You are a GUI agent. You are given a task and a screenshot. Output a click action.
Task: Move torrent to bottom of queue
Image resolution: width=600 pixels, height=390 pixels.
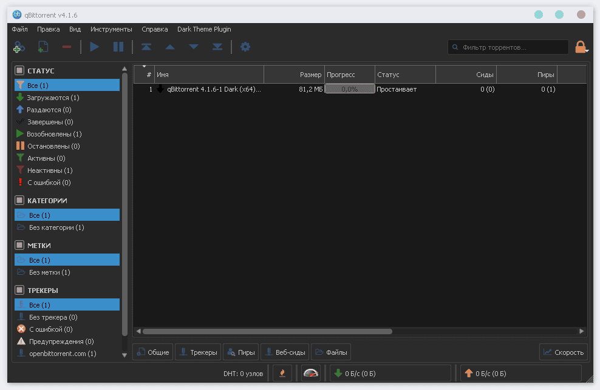217,47
